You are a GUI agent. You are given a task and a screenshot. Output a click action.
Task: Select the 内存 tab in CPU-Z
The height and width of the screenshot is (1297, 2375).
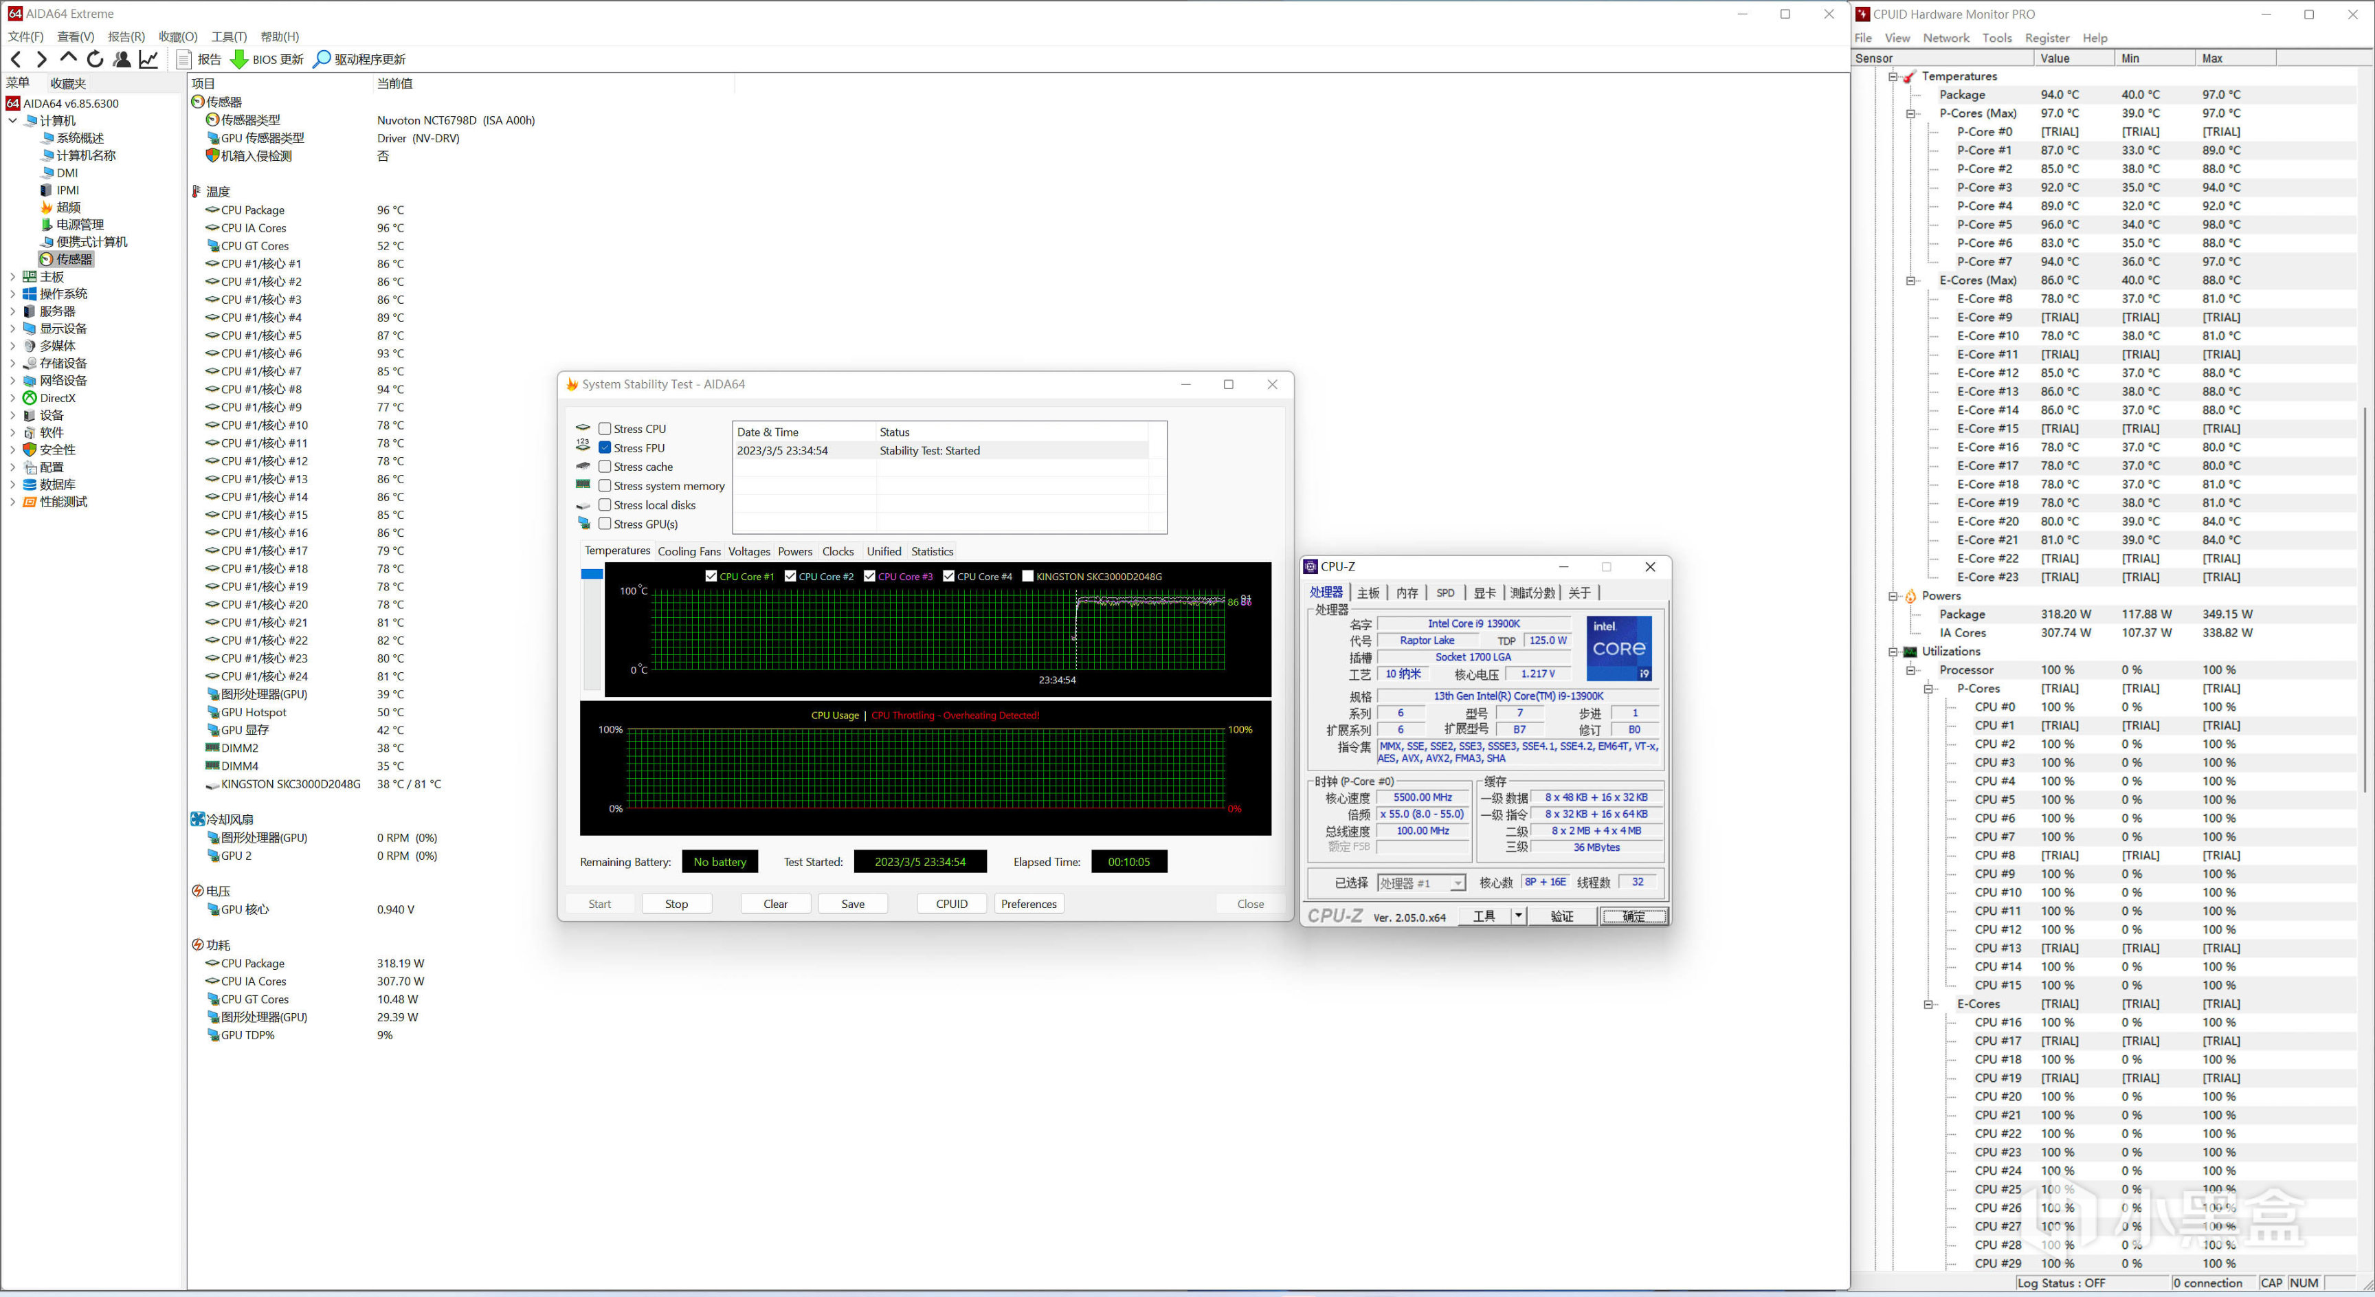point(1406,592)
